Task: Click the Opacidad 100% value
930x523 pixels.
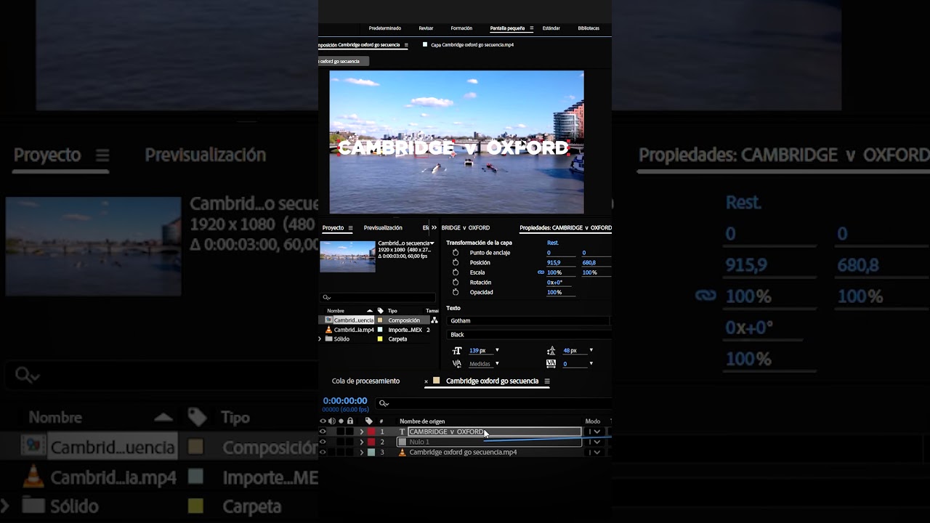Action: click(554, 292)
